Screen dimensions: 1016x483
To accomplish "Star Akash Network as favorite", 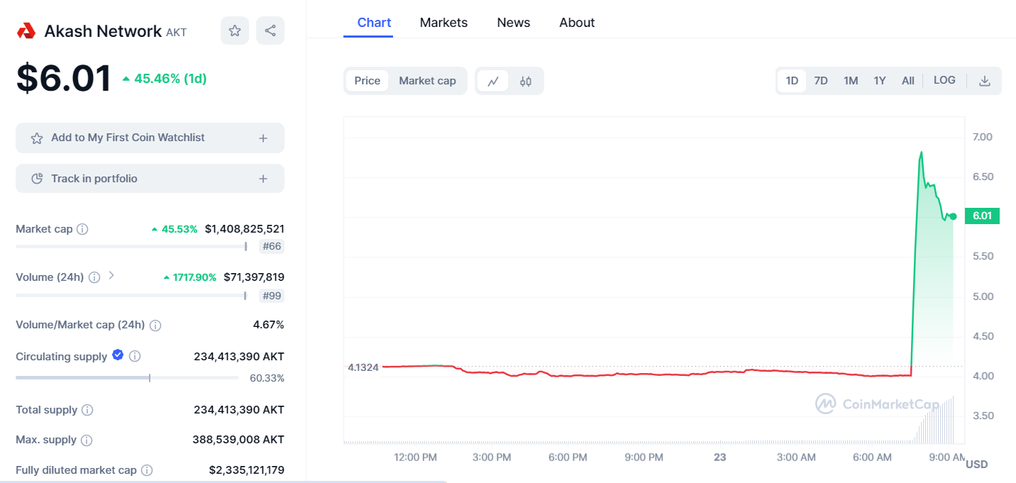I will (x=235, y=30).
